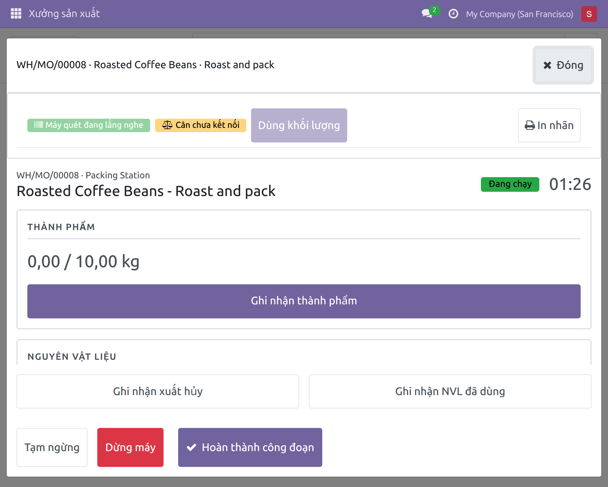
Task: Click the printer icon on In nhãn
Action: pyautogui.click(x=530, y=125)
